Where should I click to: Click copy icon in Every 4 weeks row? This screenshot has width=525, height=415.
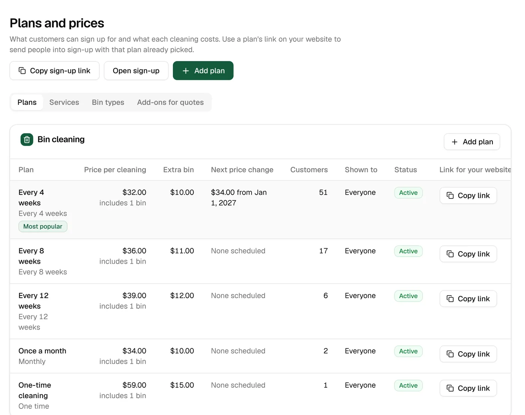[x=450, y=196]
